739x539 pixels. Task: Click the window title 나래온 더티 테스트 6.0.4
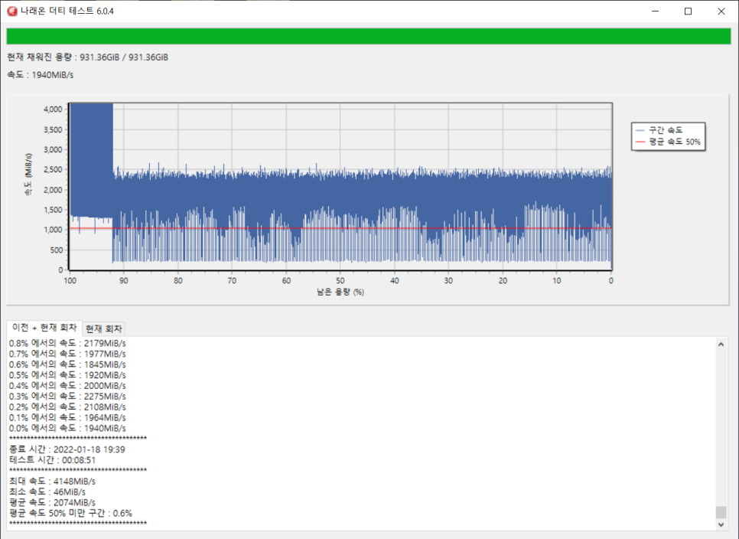pyautogui.click(x=67, y=11)
